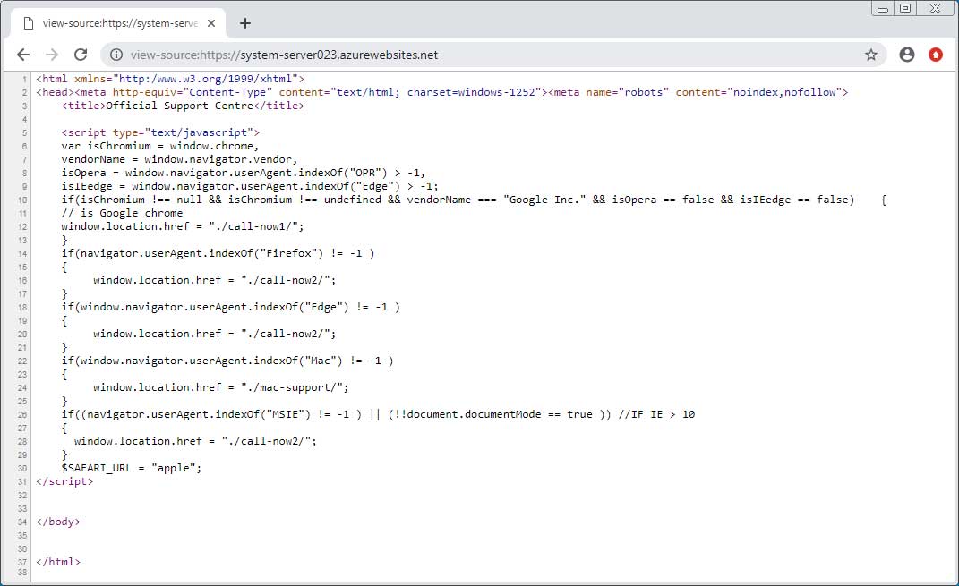Minimize the browser window
The height and width of the screenshot is (586, 959).
883,9
